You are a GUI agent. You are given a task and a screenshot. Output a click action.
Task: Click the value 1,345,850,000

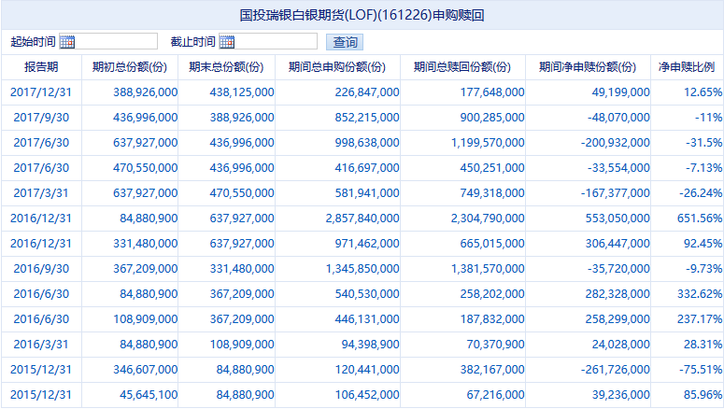point(362,269)
